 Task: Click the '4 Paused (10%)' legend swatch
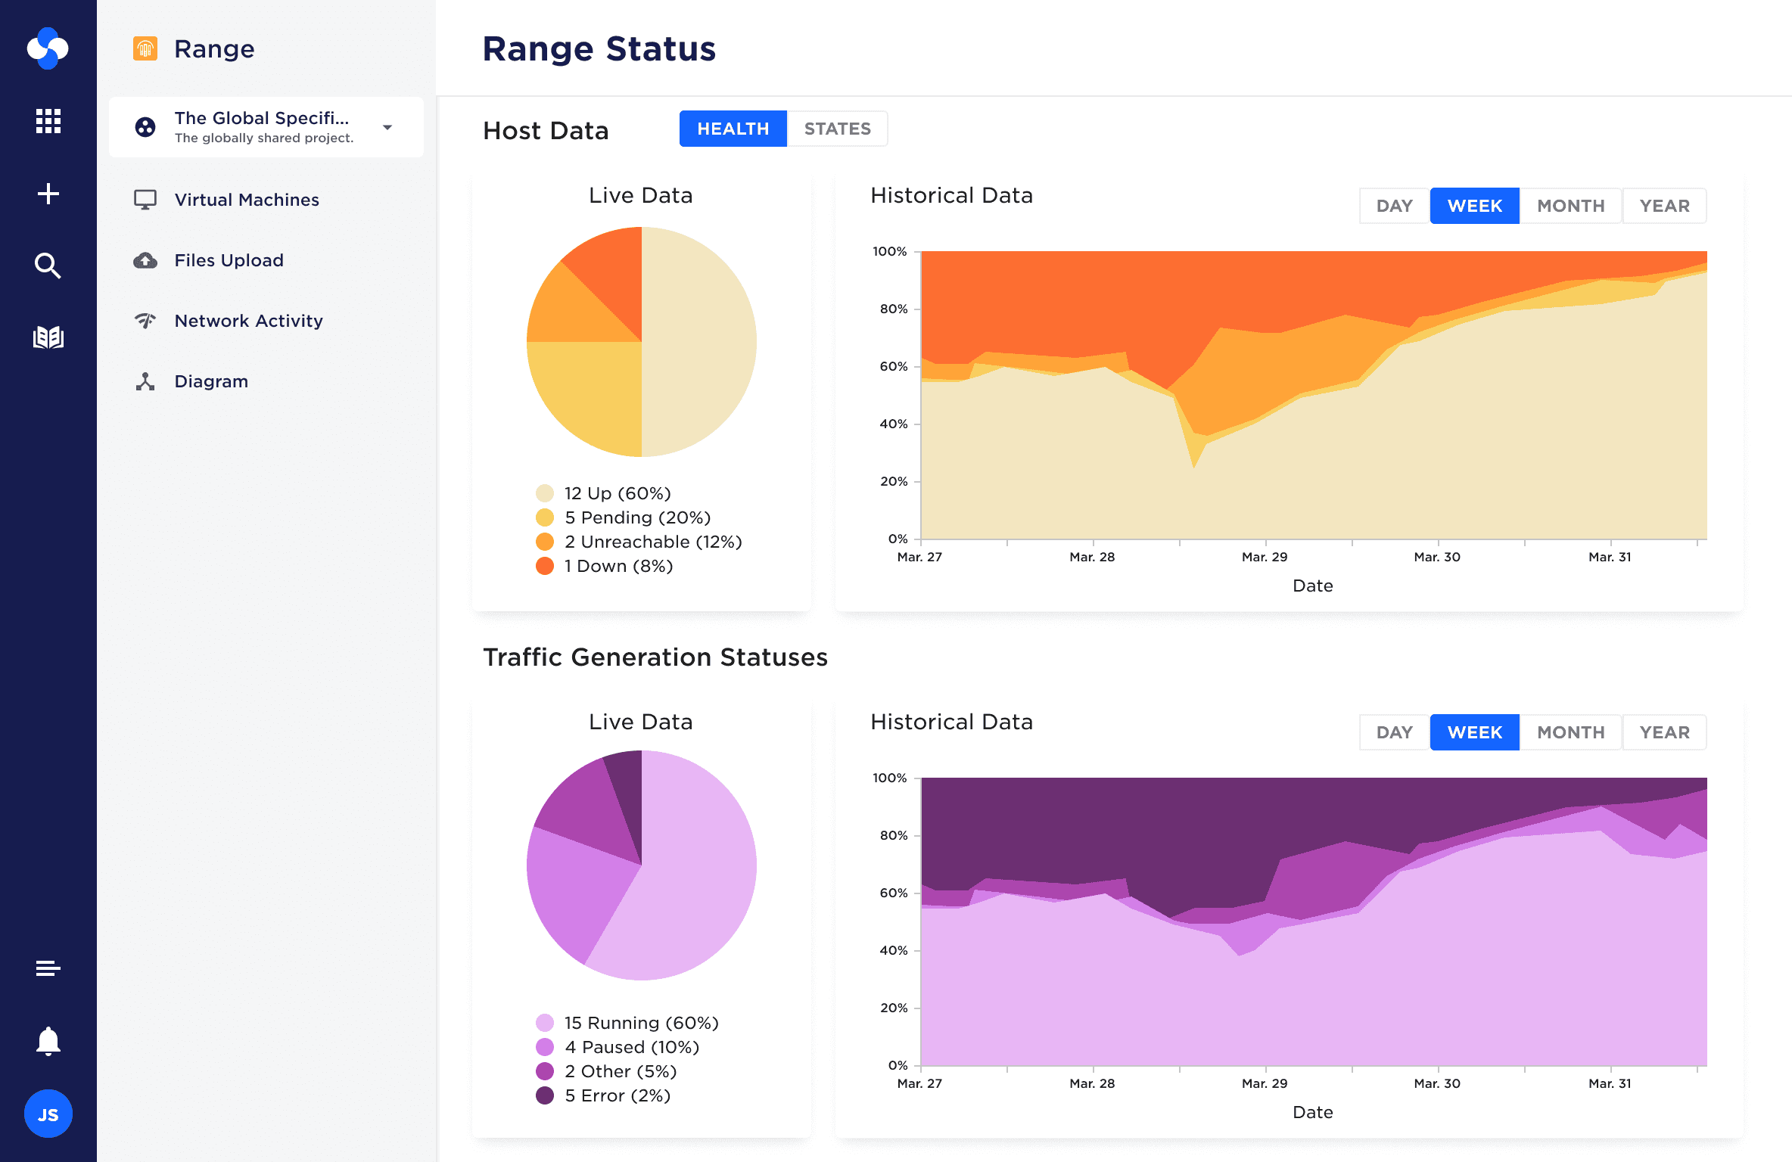(x=545, y=1047)
